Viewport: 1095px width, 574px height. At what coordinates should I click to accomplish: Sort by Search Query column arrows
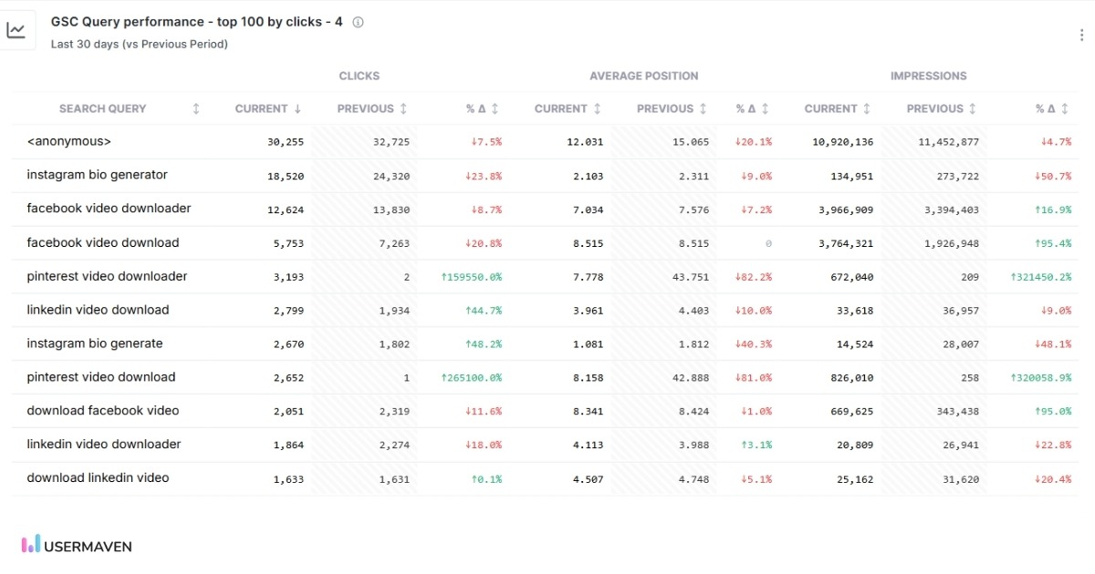coord(196,109)
